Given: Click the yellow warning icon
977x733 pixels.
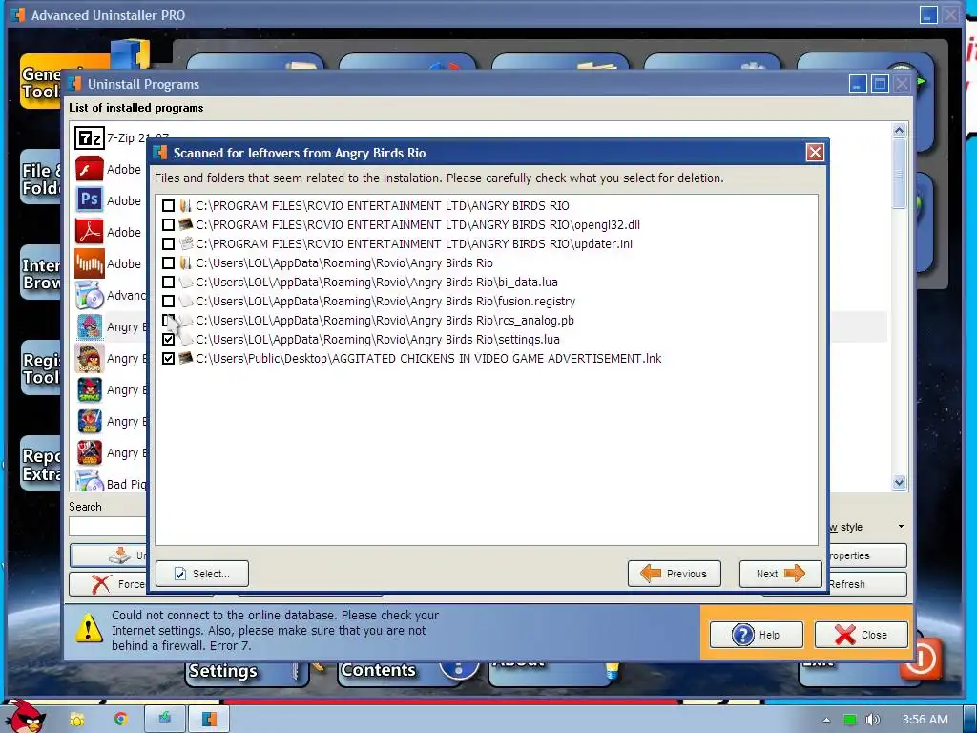Looking at the screenshot, I should point(89,628).
